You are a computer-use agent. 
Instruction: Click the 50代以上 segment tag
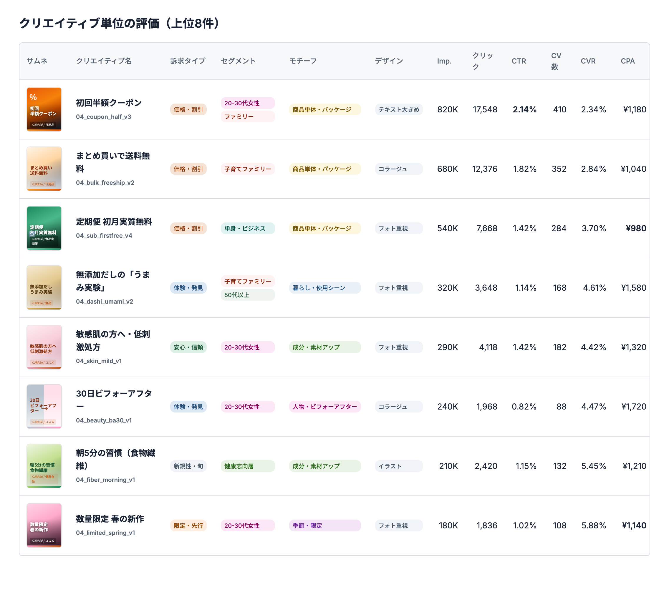[248, 295]
